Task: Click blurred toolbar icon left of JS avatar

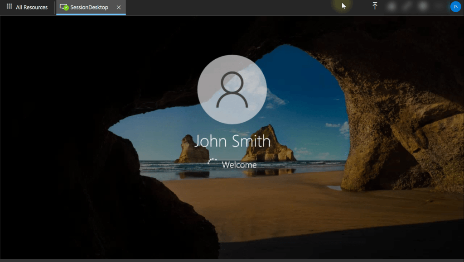Action: click(438, 6)
